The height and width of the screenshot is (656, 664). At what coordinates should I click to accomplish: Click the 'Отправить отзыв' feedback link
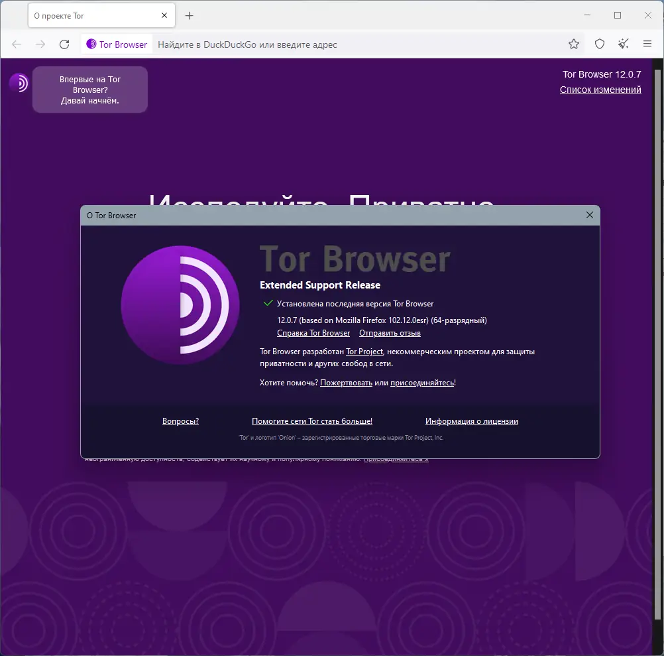point(390,333)
